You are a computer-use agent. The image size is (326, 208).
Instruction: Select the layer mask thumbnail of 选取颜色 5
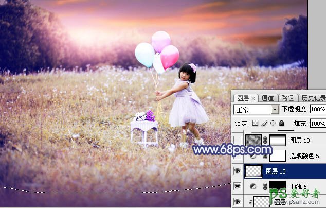(x=277, y=155)
